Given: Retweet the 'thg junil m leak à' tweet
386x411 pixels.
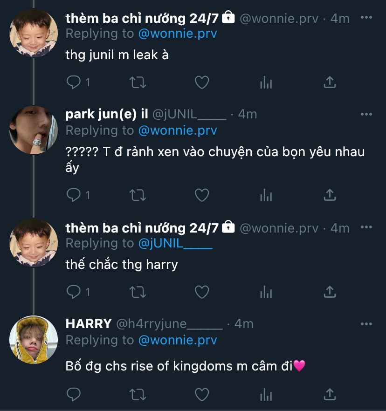Looking at the screenshot, I should 138,82.
